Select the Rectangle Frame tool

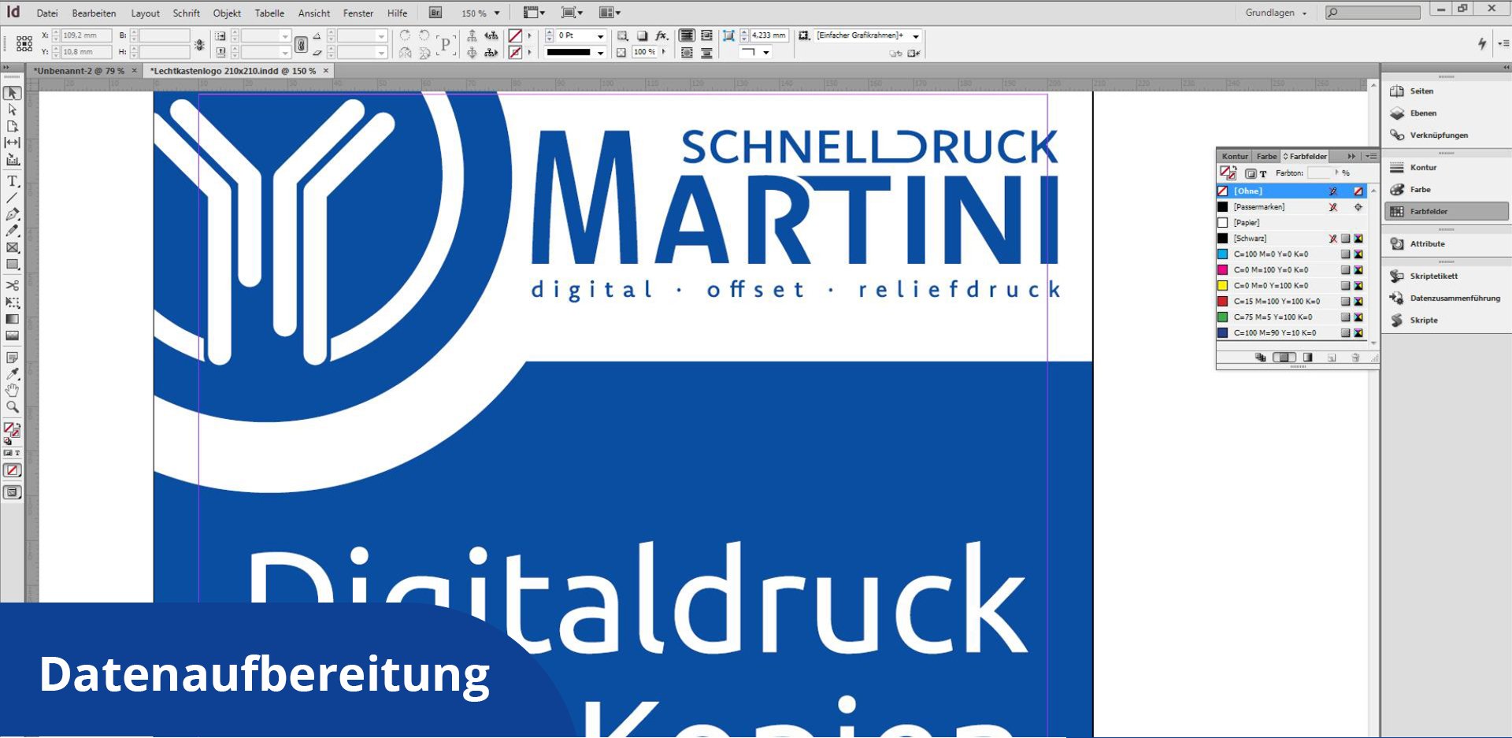click(x=12, y=248)
